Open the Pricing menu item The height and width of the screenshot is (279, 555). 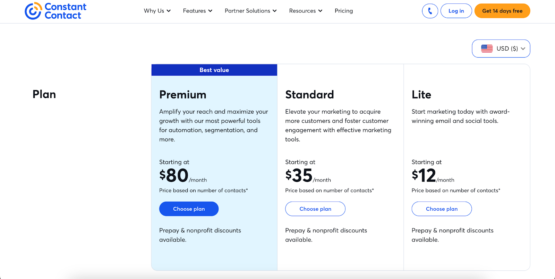point(343,11)
